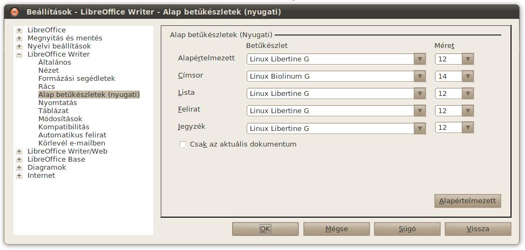Expand the Megnyitás és mentés node
The image size is (525, 250).
click(19, 38)
